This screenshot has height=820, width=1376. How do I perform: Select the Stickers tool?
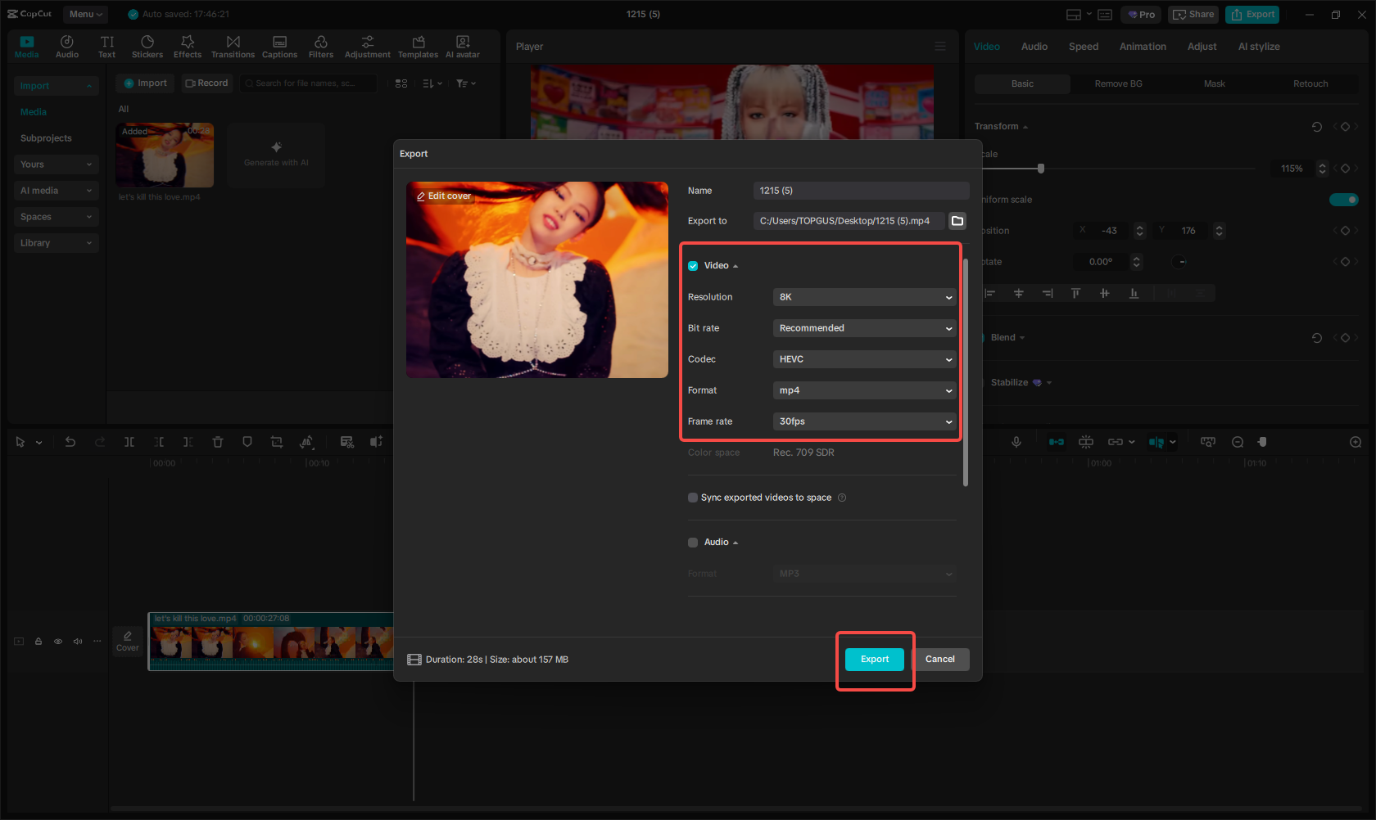(x=147, y=46)
